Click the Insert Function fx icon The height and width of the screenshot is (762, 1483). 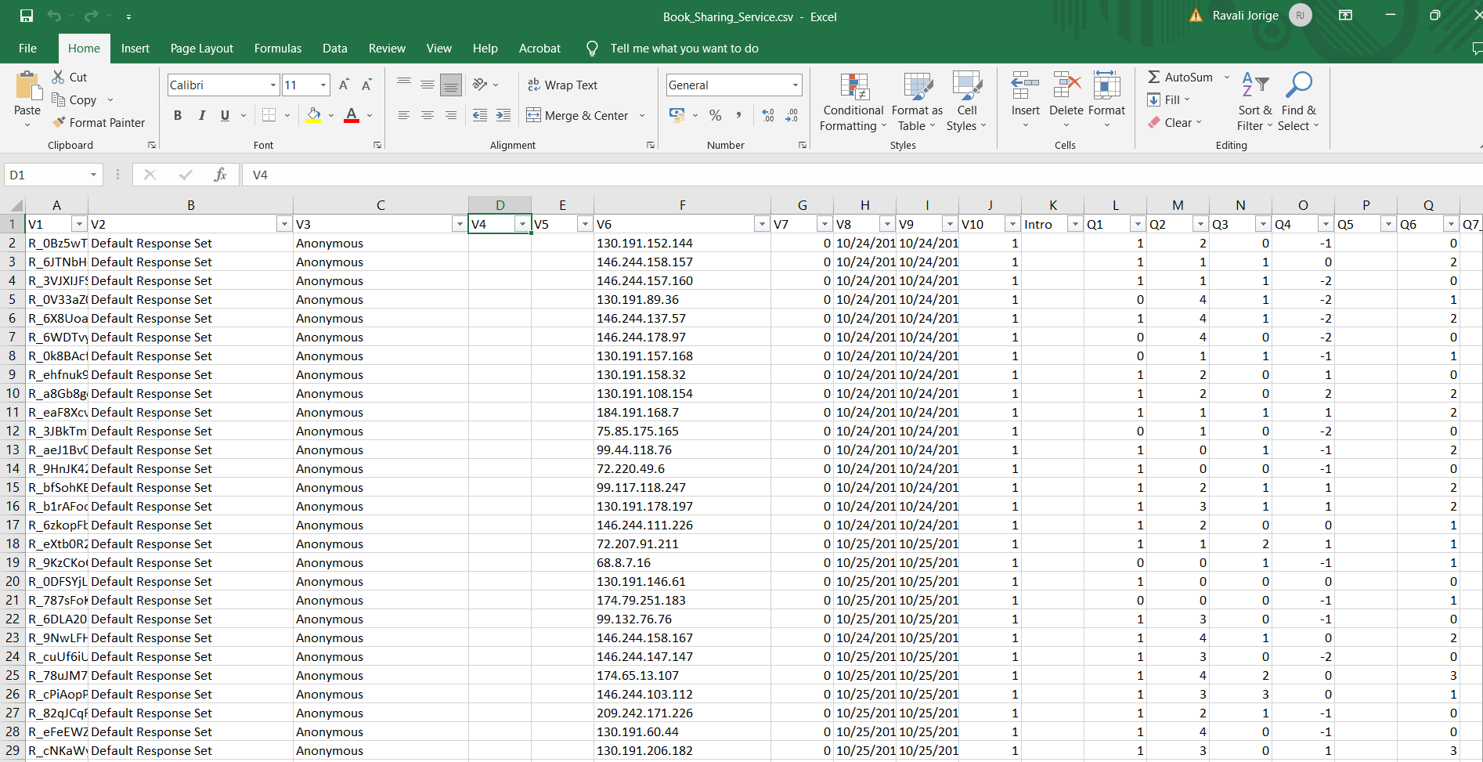220,175
